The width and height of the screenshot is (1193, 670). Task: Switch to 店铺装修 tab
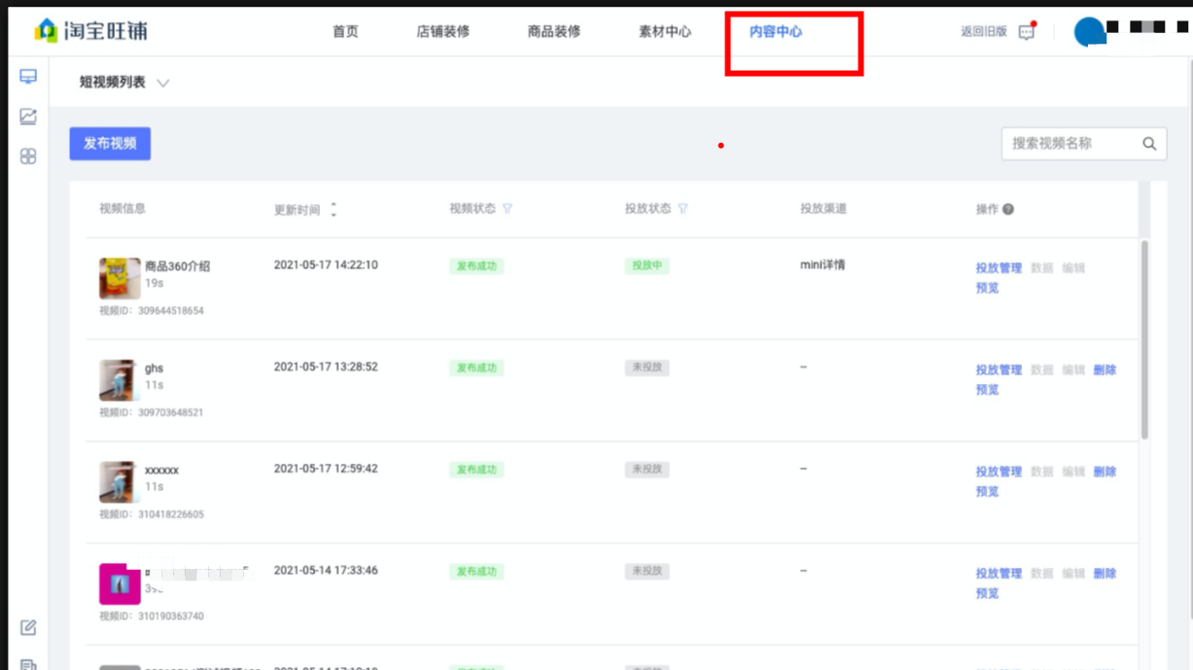tap(443, 32)
